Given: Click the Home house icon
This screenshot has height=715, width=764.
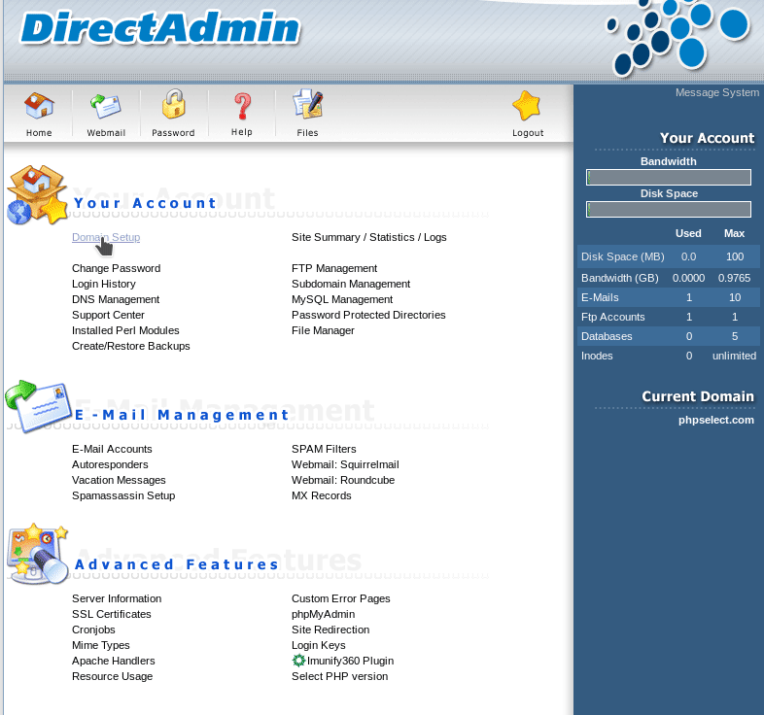Looking at the screenshot, I should (39, 106).
